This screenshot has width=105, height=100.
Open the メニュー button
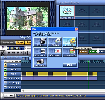[9, 96]
